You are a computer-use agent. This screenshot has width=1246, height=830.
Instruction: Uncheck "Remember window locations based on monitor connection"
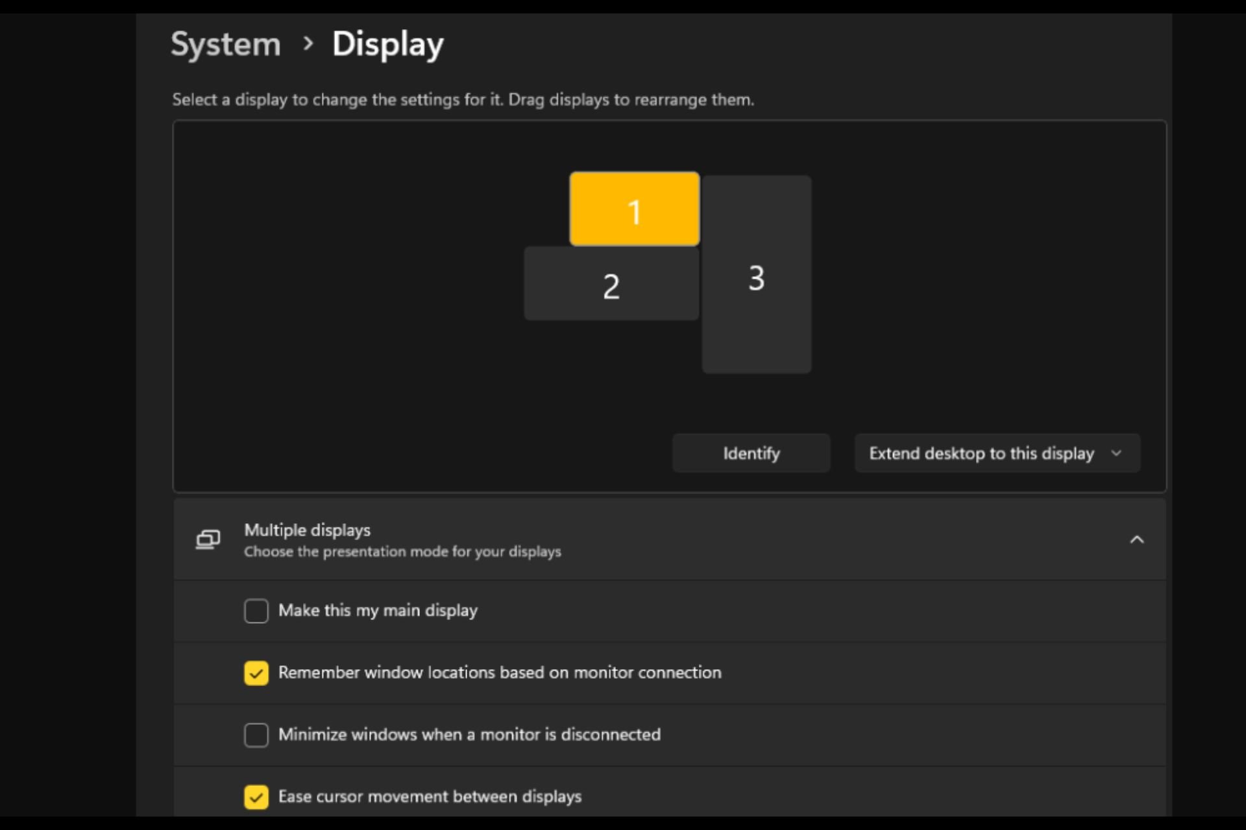point(256,672)
